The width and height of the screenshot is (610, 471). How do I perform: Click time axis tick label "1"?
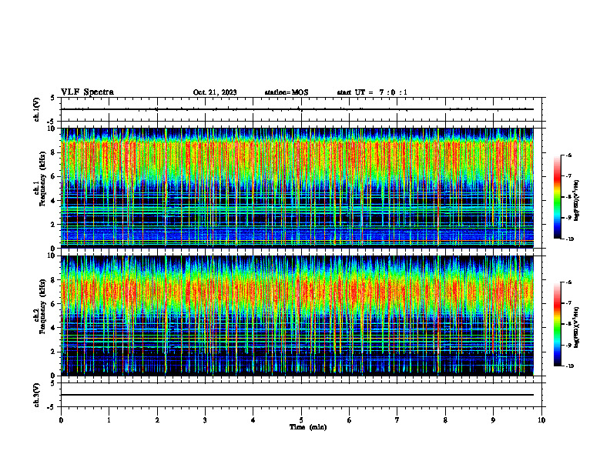pyautogui.click(x=109, y=420)
